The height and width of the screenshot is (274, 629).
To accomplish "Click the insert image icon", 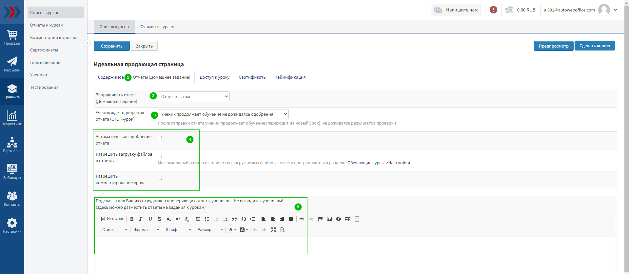I will coord(329,219).
